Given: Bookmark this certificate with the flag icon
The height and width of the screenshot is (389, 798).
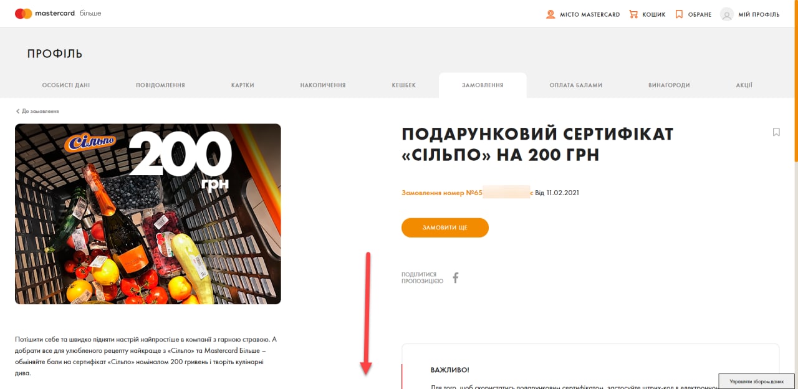Looking at the screenshot, I should (776, 132).
